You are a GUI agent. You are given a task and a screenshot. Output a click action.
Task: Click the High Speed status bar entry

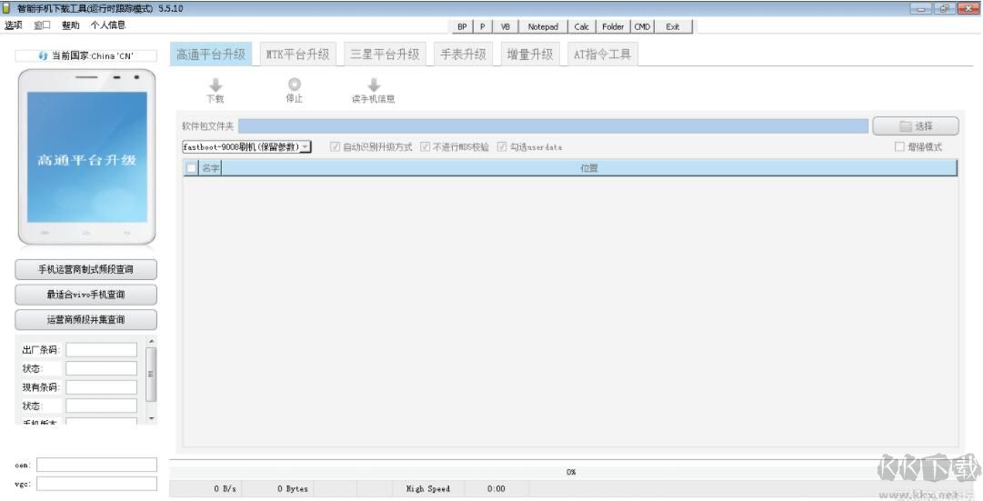427,488
